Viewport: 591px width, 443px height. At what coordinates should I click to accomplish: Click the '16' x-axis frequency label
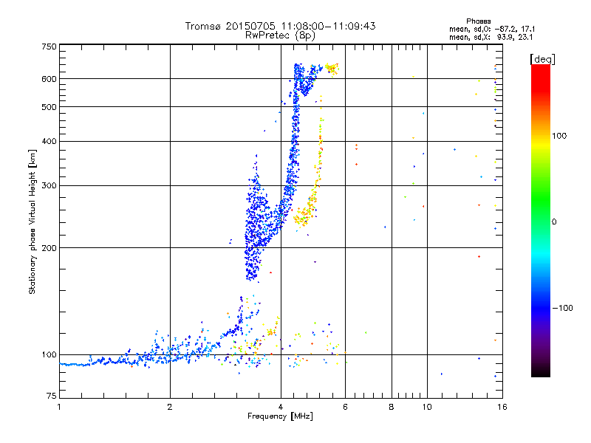click(x=502, y=407)
